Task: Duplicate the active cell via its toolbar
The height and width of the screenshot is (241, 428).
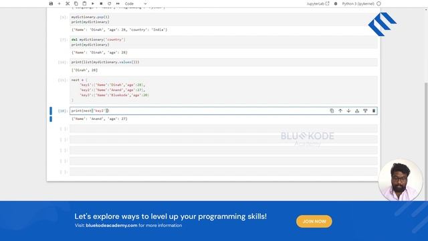Action: pos(332,110)
